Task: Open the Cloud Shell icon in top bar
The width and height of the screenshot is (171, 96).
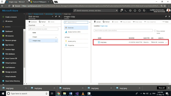Action: 126,11
